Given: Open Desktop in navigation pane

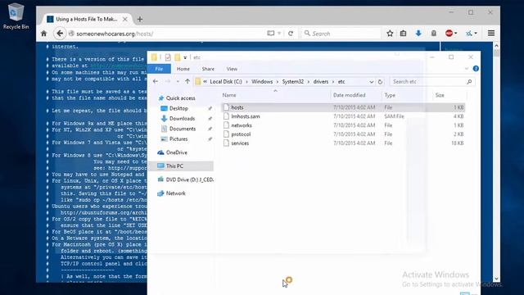Looking at the screenshot, I should coord(178,108).
